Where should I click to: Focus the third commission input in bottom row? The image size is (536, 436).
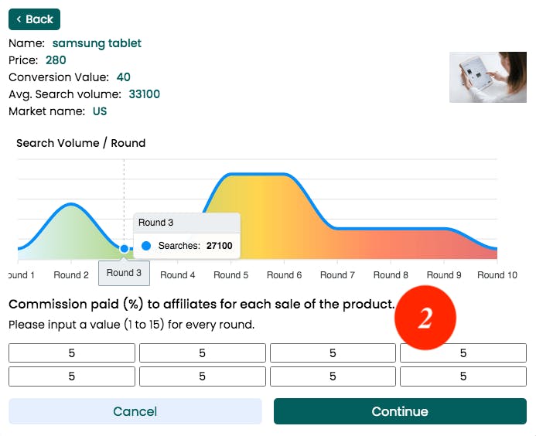[x=333, y=376]
